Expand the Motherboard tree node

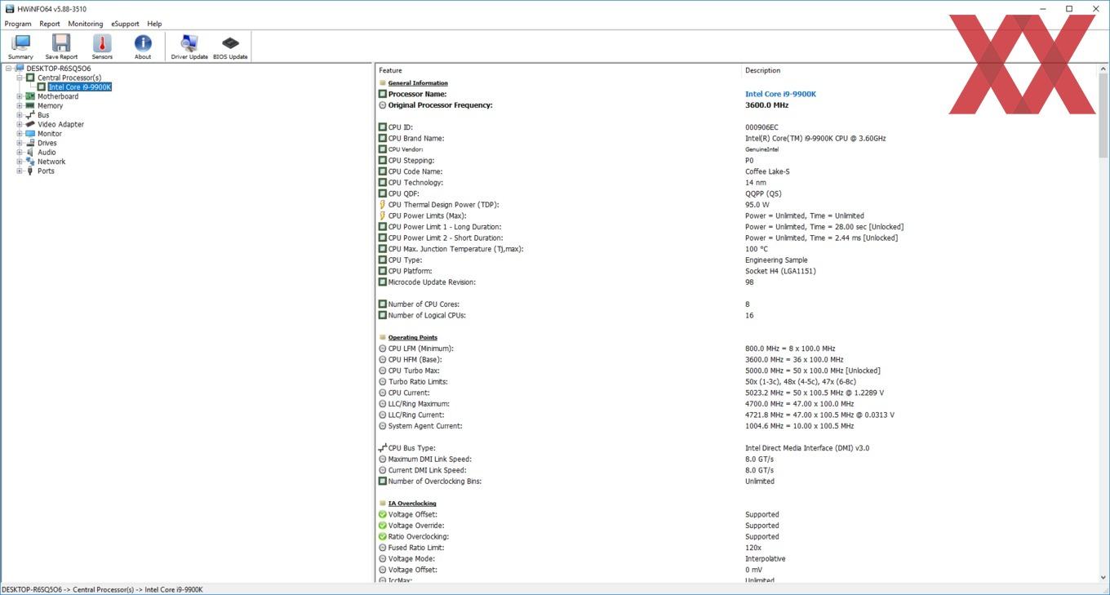click(x=20, y=96)
